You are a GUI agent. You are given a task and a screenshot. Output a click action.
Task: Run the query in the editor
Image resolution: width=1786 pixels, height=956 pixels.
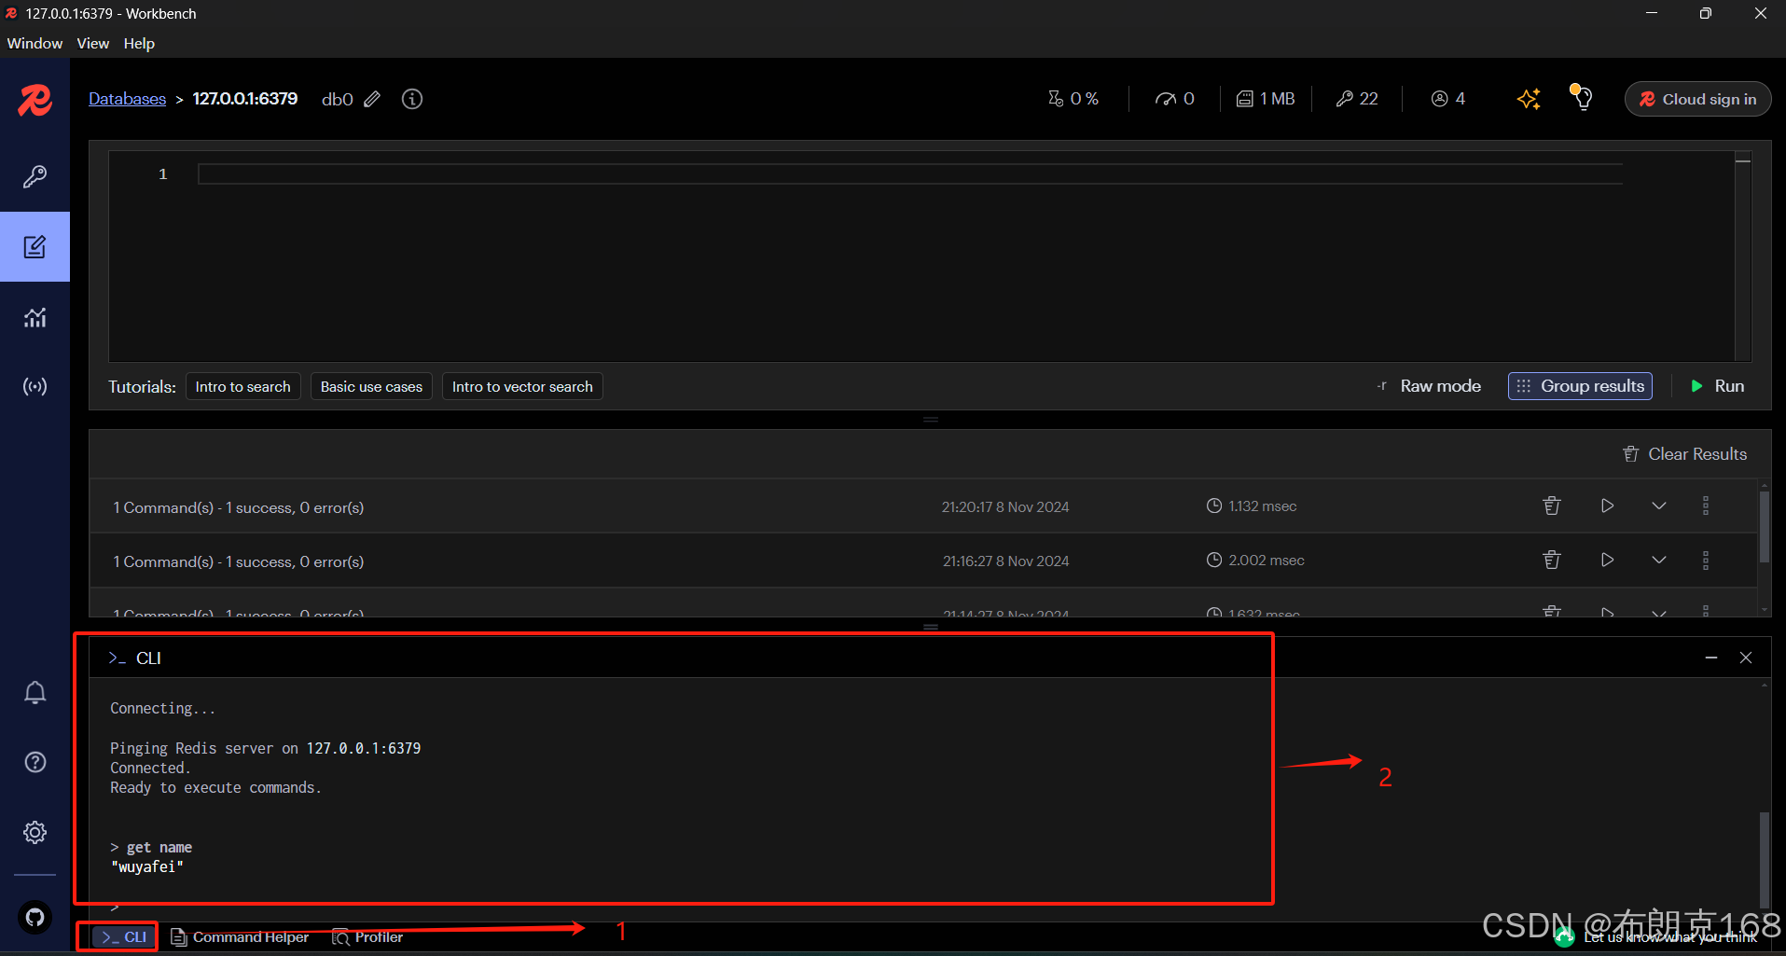click(1717, 386)
